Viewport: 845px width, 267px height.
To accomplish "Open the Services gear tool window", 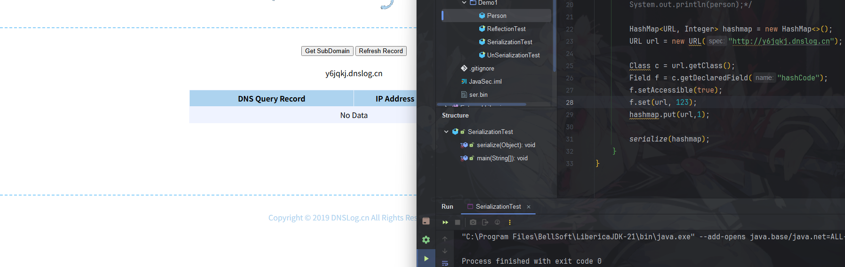I will coord(426,240).
